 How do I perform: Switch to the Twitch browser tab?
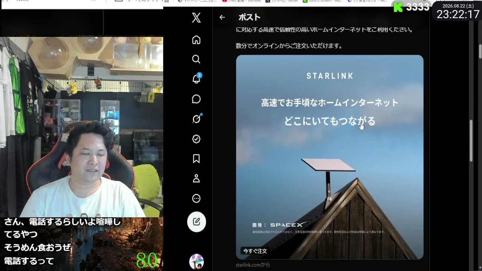point(367,2)
